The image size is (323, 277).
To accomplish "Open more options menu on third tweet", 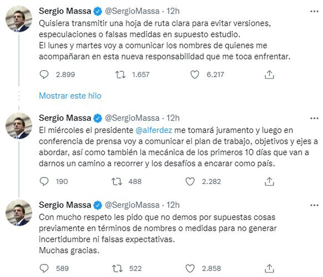I will (314, 205).
